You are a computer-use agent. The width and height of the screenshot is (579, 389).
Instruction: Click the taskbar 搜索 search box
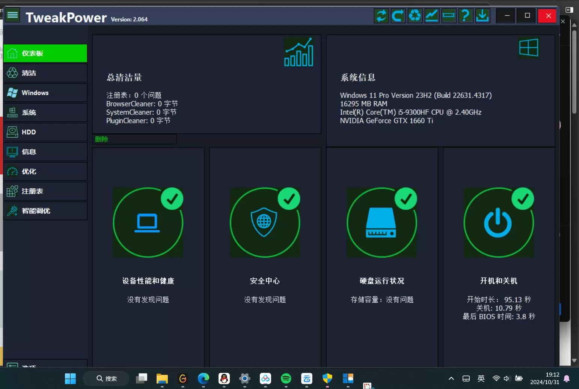coord(106,378)
